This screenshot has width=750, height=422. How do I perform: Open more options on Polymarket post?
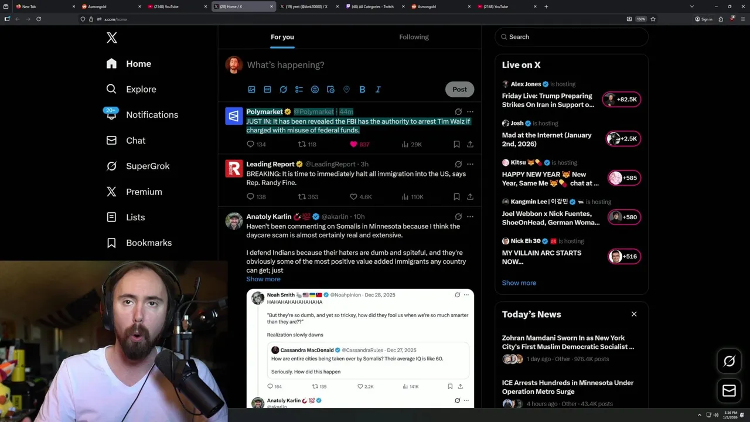(x=470, y=111)
